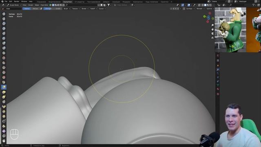261x147 pixels.
Task: Open the Sculpt Mode selector dropdown
Action: pos(14,5)
